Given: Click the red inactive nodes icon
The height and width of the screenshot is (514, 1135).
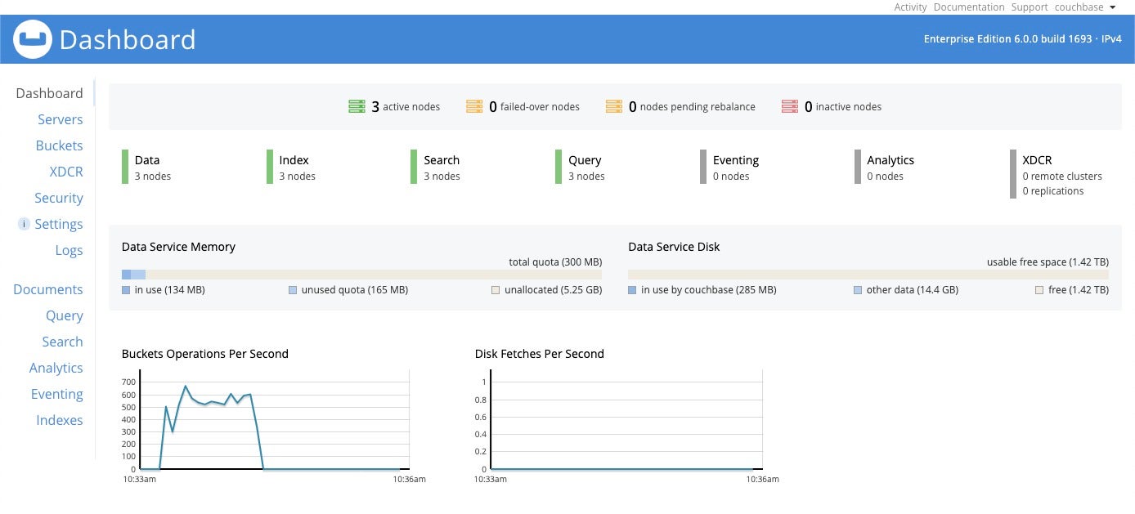Looking at the screenshot, I should point(790,106).
